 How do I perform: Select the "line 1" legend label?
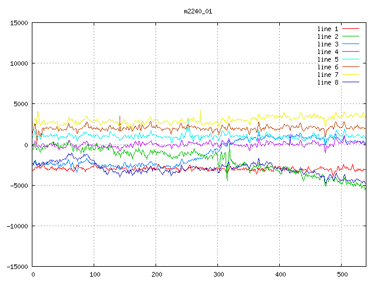click(x=328, y=29)
